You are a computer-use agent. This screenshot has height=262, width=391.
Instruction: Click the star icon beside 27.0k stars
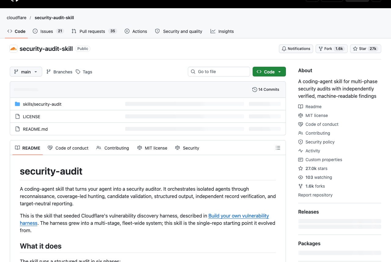coord(301,168)
